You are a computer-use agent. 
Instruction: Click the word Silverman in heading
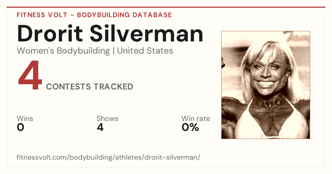[x=147, y=33]
